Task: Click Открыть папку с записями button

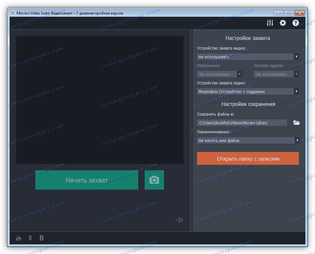Action: coord(248,159)
